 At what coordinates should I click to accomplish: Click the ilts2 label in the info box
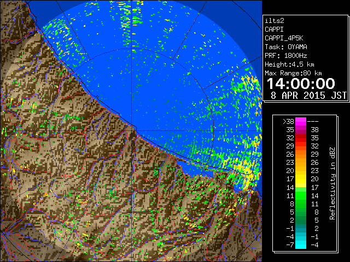point(275,21)
